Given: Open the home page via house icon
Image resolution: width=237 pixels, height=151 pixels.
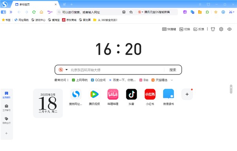Looking at the screenshot, I should tap(41, 12).
